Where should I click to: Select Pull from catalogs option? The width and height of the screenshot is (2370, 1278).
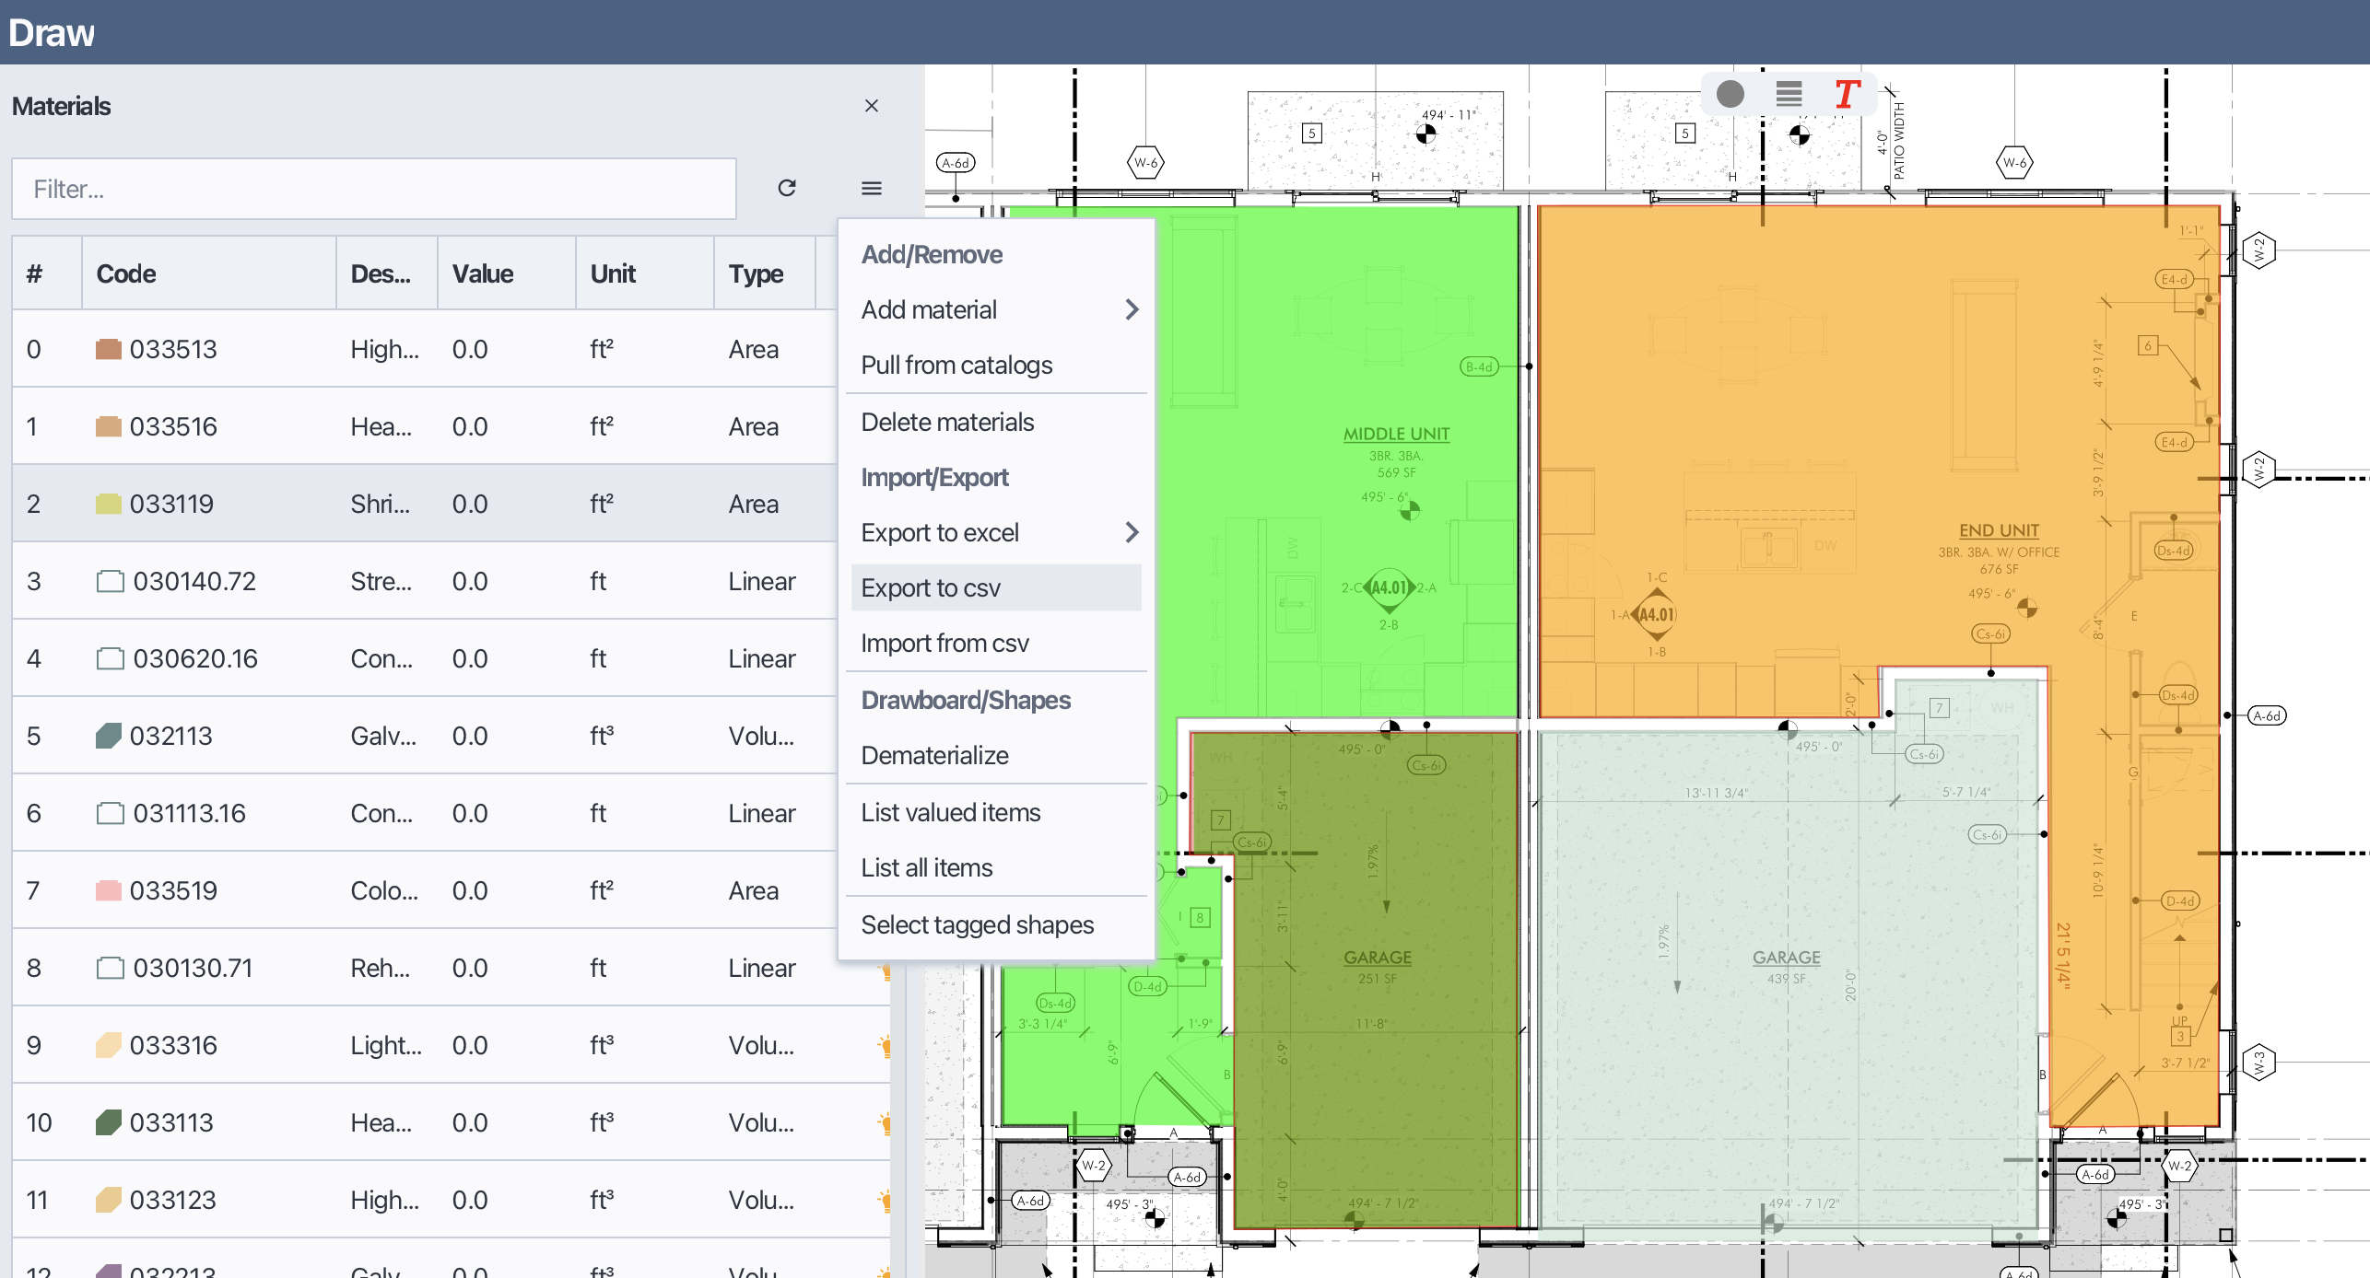(956, 365)
